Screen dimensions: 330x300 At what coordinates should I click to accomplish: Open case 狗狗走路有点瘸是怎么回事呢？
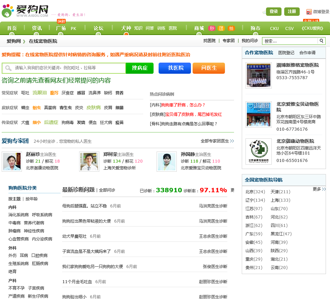coord(189,124)
